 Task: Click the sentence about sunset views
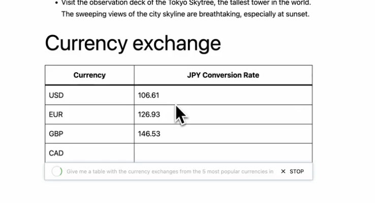click(x=185, y=14)
